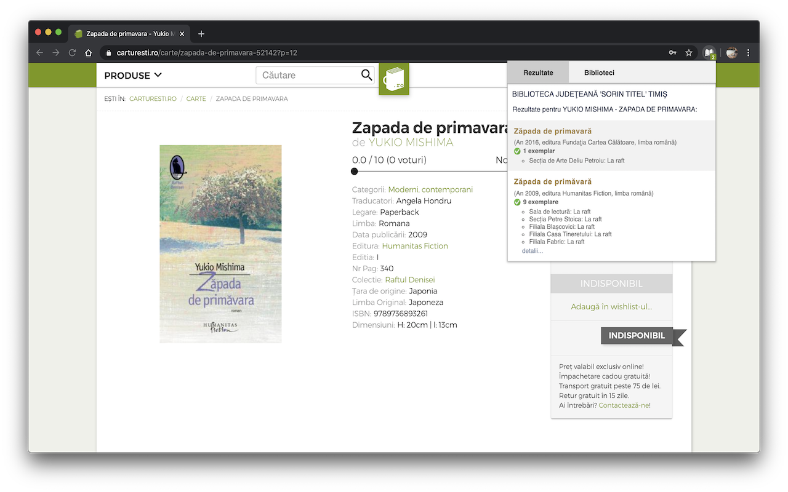The height and width of the screenshot is (492, 788).
Task: Click the address bar URL
Action: pyautogui.click(x=207, y=53)
